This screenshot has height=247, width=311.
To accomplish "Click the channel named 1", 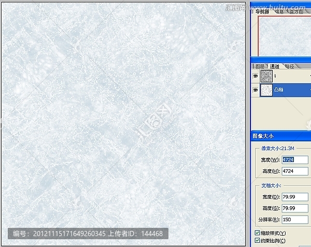I will tap(275, 76).
